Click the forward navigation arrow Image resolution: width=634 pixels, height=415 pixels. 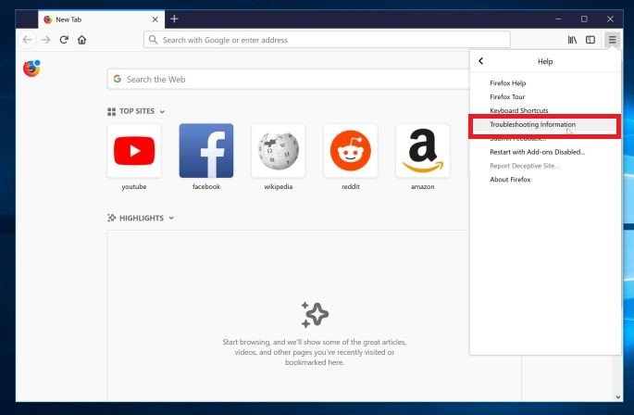click(45, 40)
